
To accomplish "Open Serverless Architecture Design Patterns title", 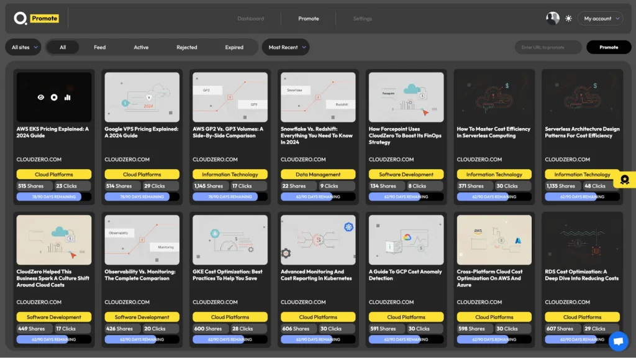I will point(582,132).
